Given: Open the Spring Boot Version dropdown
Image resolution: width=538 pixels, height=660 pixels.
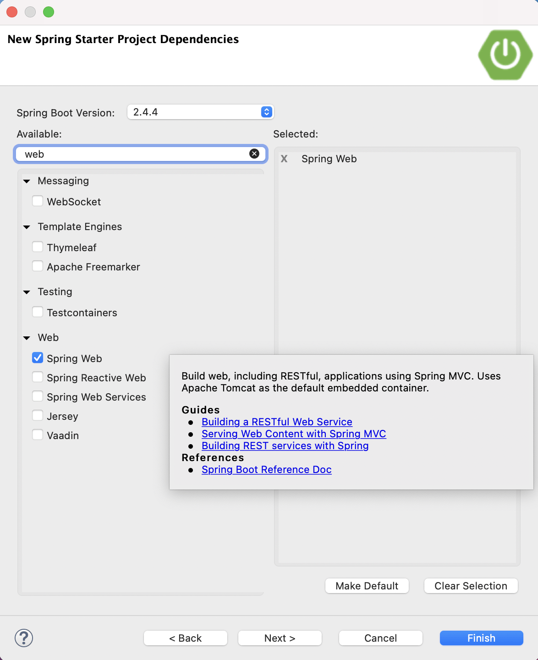Looking at the screenshot, I should [x=200, y=112].
